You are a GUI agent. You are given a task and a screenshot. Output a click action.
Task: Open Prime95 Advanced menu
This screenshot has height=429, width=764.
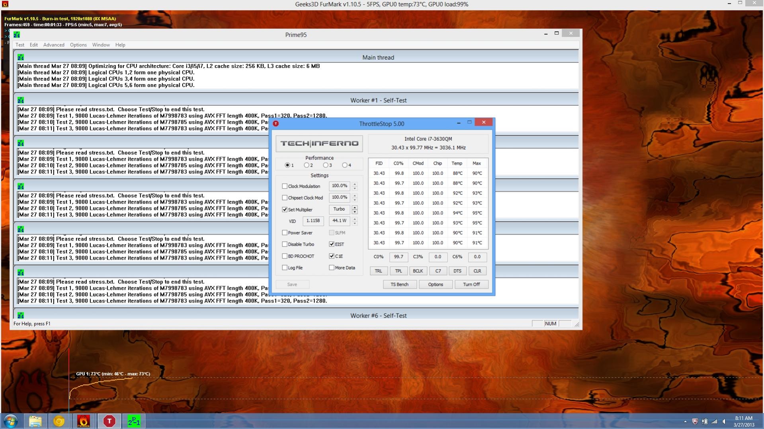tap(54, 45)
